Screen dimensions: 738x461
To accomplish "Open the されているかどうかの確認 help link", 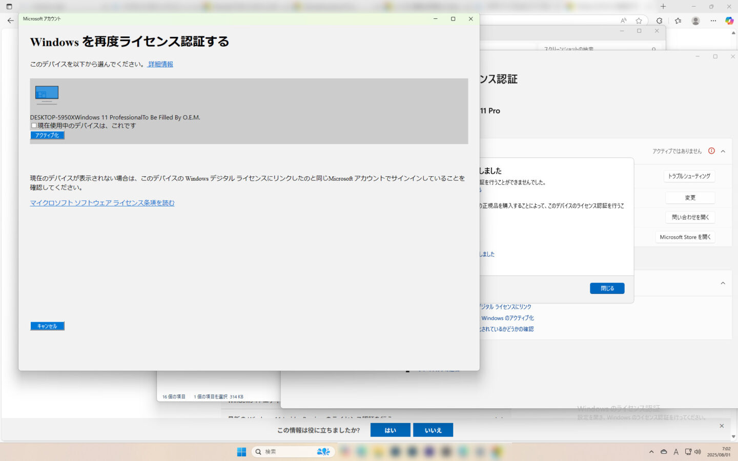I will pyautogui.click(x=507, y=329).
